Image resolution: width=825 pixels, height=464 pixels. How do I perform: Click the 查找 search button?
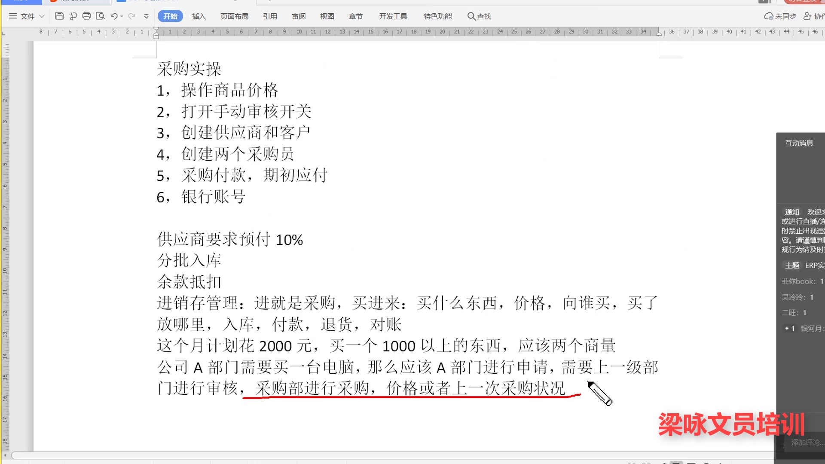(479, 16)
